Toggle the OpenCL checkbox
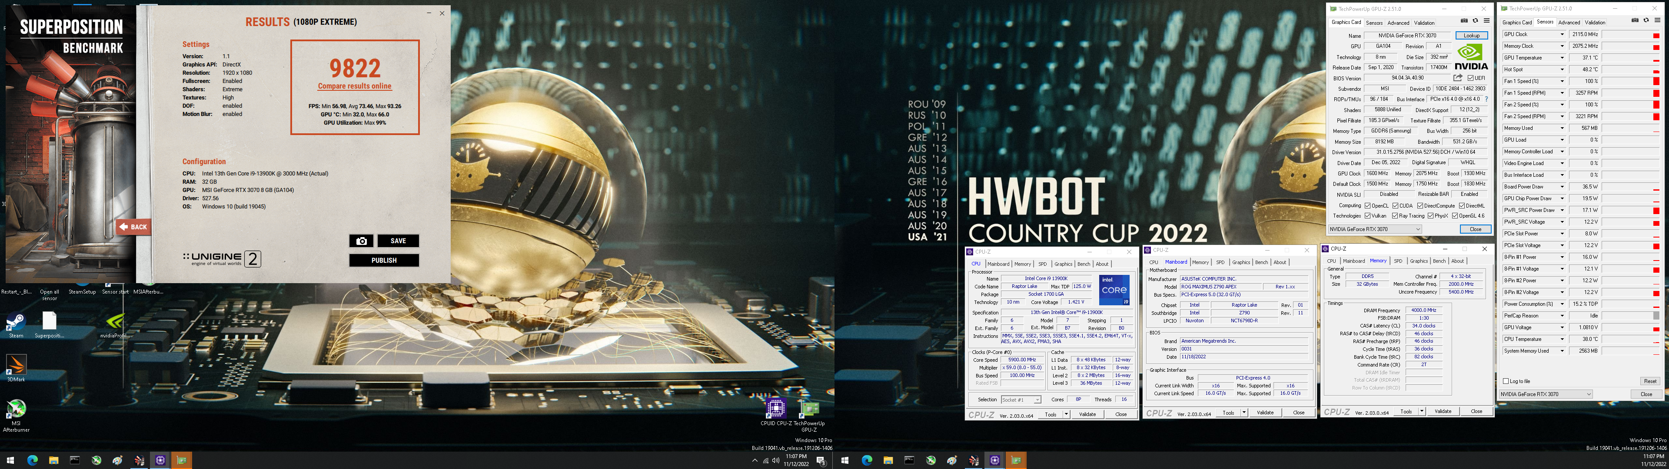Image resolution: width=1669 pixels, height=469 pixels. [1368, 205]
